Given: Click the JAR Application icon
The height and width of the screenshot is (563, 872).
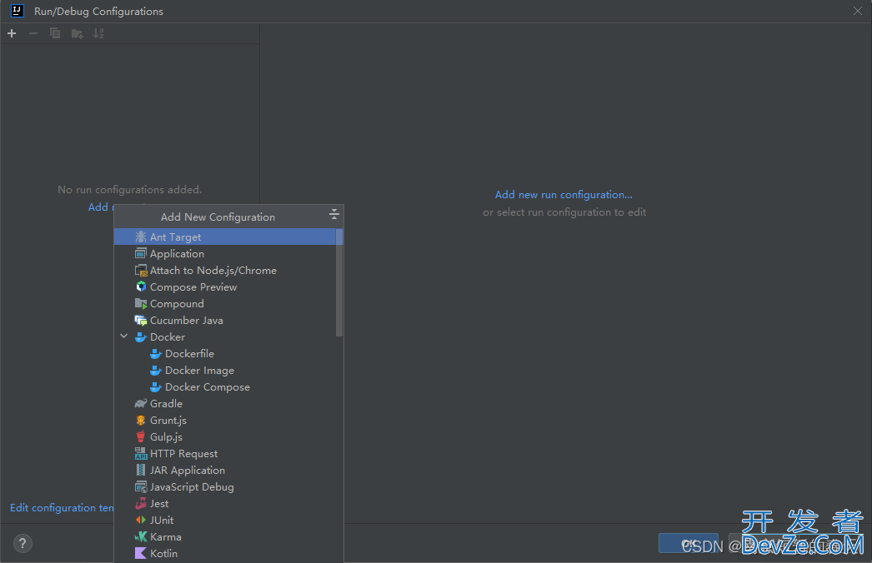Looking at the screenshot, I should 141,471.
